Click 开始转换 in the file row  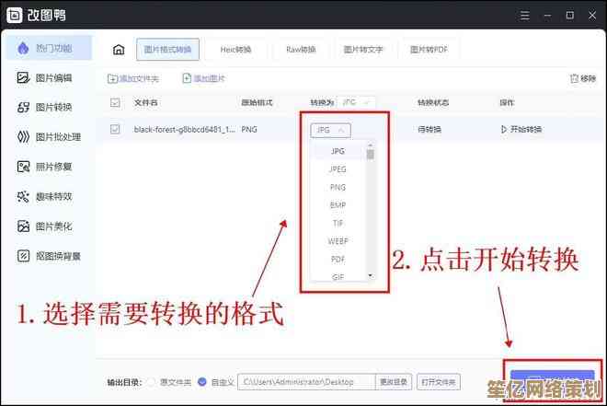(521, 130)
